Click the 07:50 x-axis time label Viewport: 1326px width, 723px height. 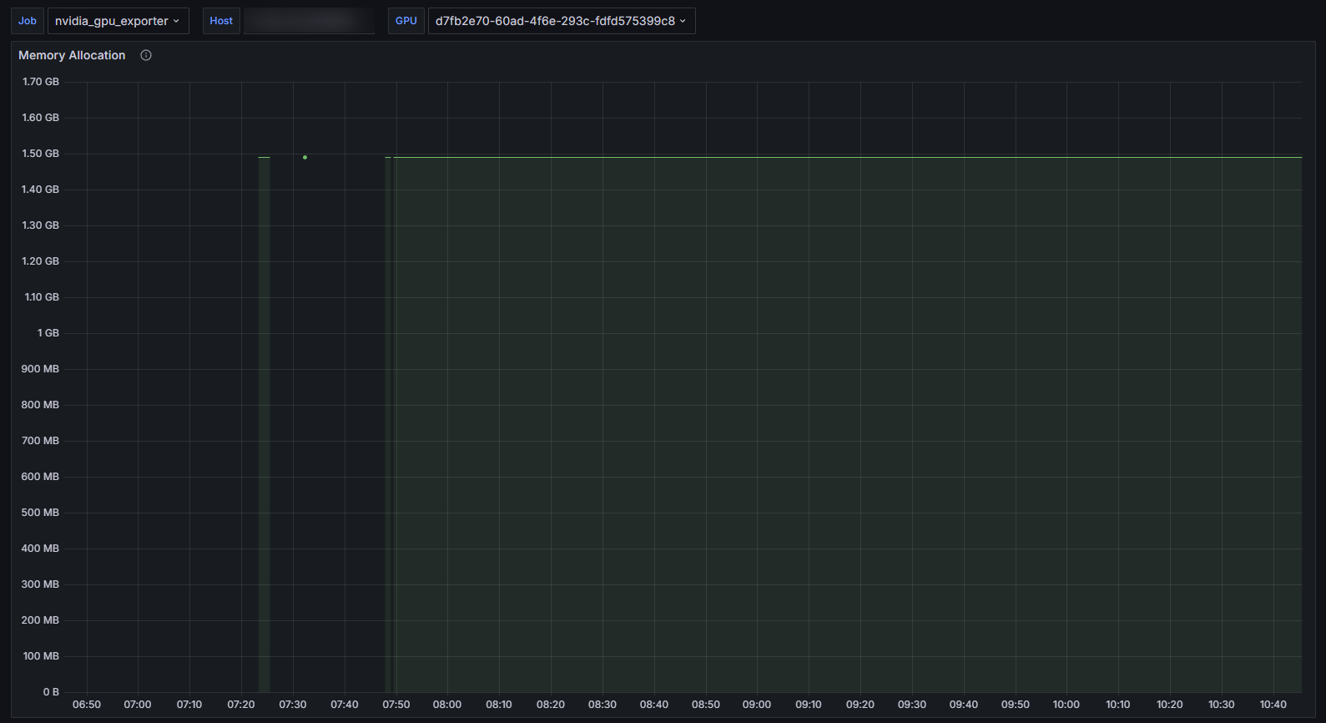[x=396, y=705]
